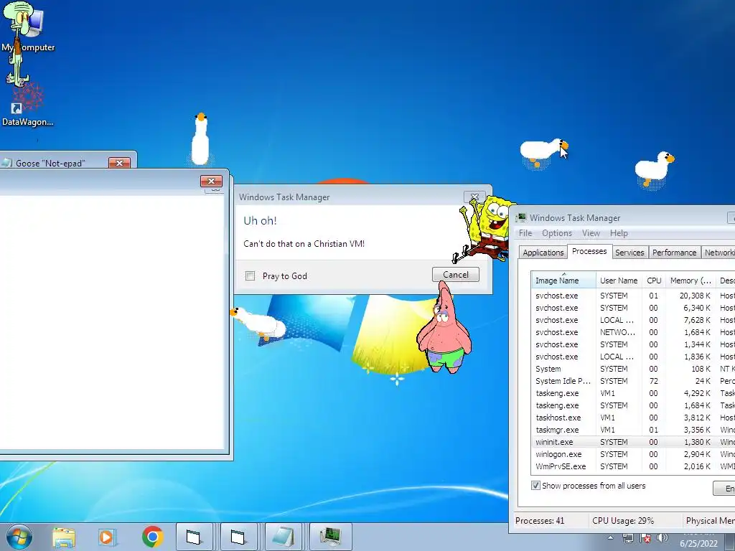Sort processes by User Name column
The height and width of the screenshot is (551, 735).
[x=619, y=281]
